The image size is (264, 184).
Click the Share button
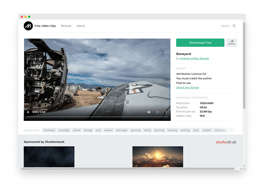point(231,42)
